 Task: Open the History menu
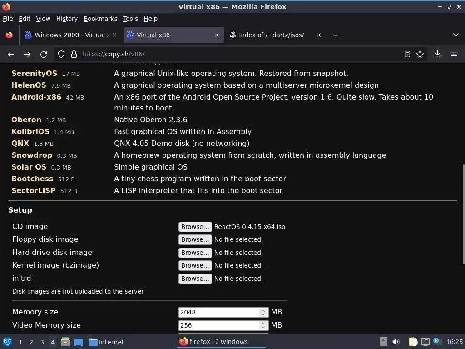click(x=67, y=19)
